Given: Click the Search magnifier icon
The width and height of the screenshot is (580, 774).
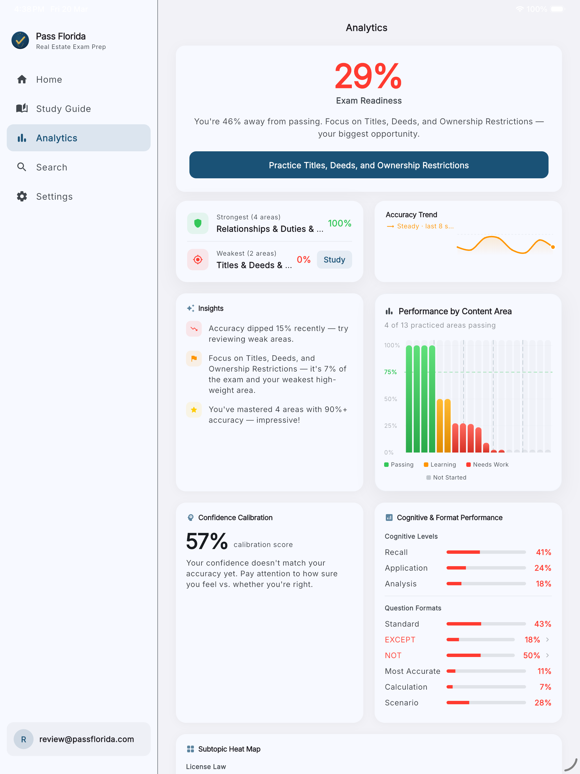Looking at the screenshot, I should [x=22, y=167].
